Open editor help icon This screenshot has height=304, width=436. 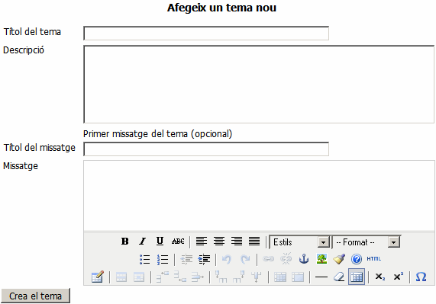coord(357,259)
